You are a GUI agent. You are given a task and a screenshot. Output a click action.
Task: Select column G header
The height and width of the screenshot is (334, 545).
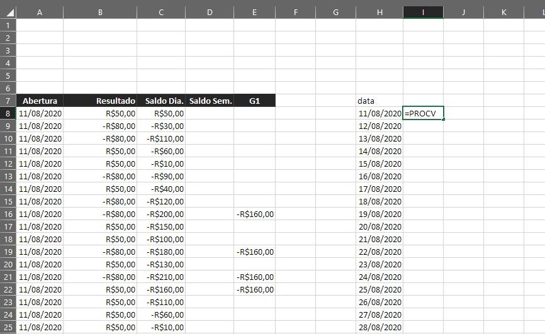(336, 13)
